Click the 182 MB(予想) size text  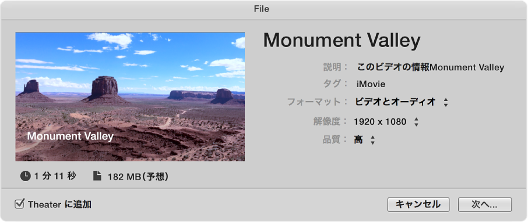coord(138,177)
